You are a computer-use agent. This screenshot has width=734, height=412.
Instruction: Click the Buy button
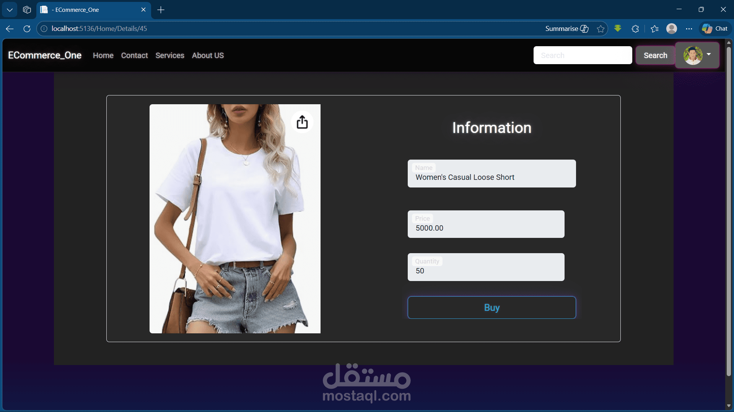492,307
